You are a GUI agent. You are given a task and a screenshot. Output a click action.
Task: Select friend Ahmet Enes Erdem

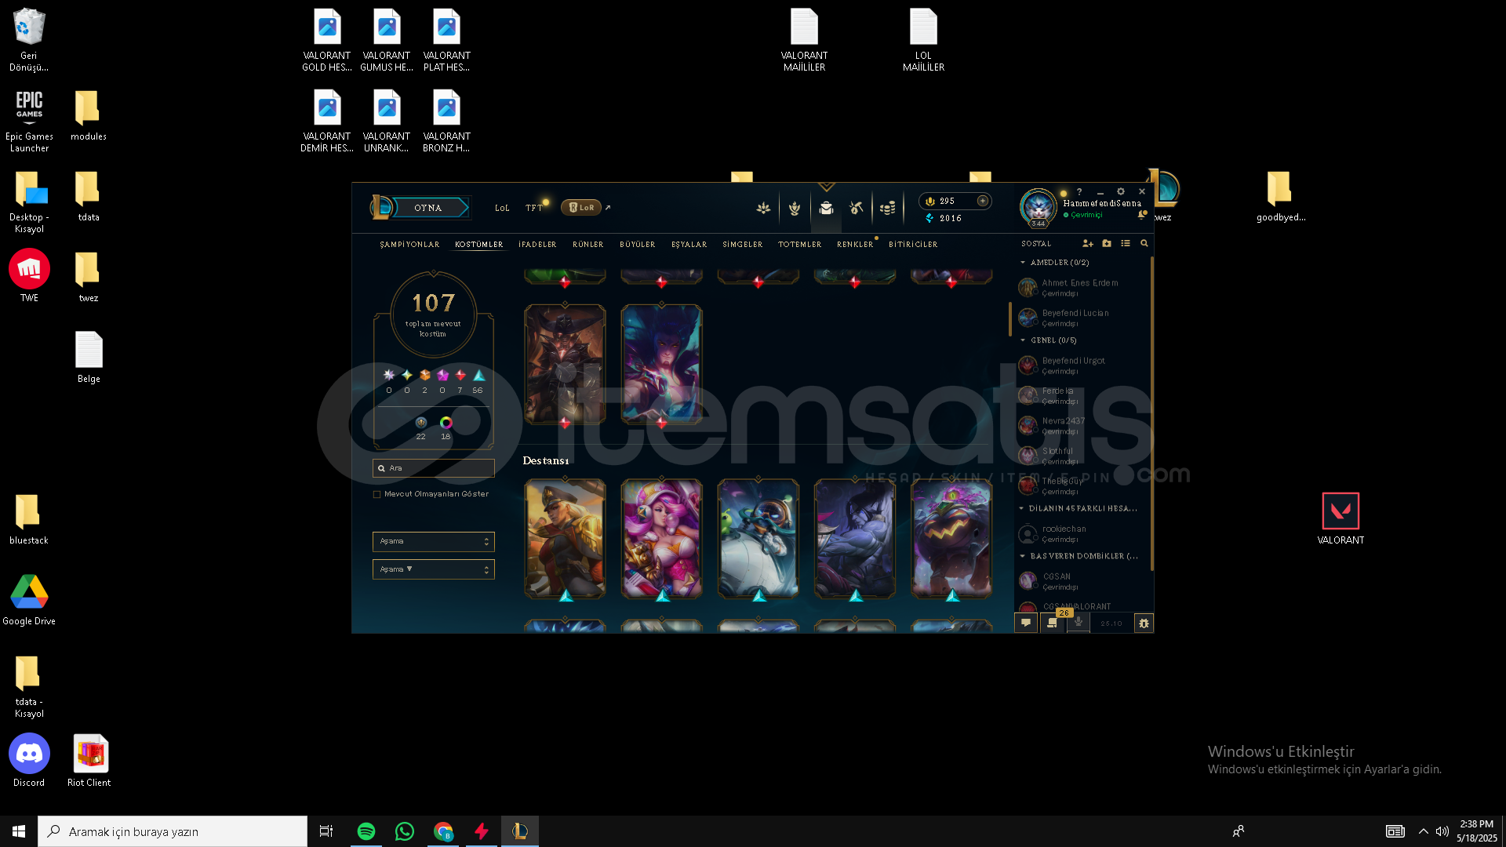1082,288
